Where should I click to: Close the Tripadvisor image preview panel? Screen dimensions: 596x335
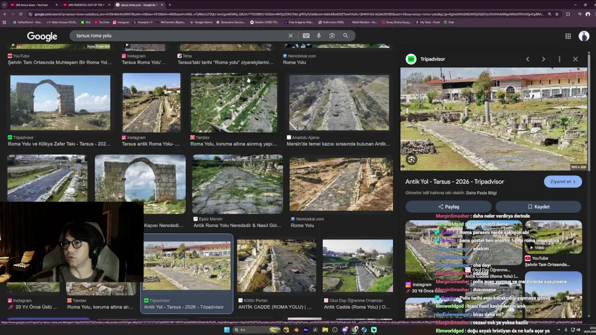576,59
